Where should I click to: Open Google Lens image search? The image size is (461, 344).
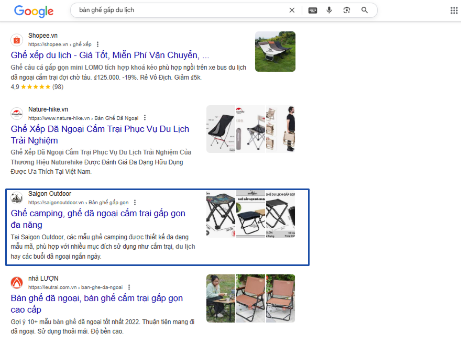347,10
